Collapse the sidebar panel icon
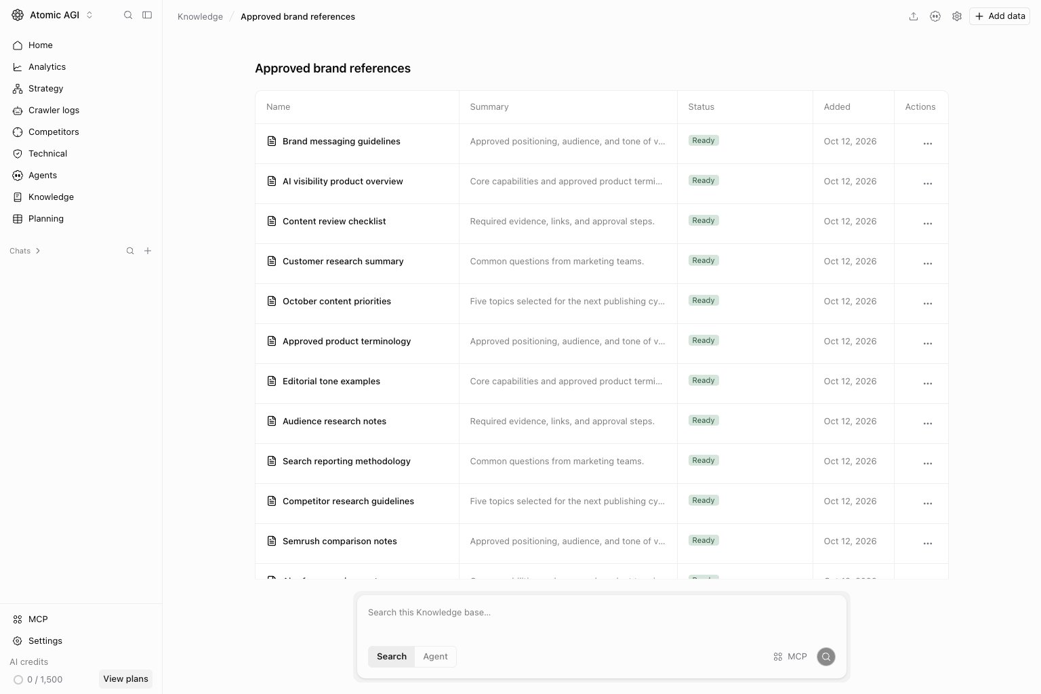This screenshot has height=694, width=1041. (x=147, y=15)
